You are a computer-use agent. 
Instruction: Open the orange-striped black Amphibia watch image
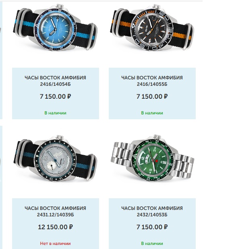(152, 27)
